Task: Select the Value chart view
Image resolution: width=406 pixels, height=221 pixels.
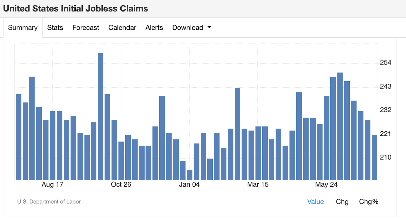Action: pos(315,202)
